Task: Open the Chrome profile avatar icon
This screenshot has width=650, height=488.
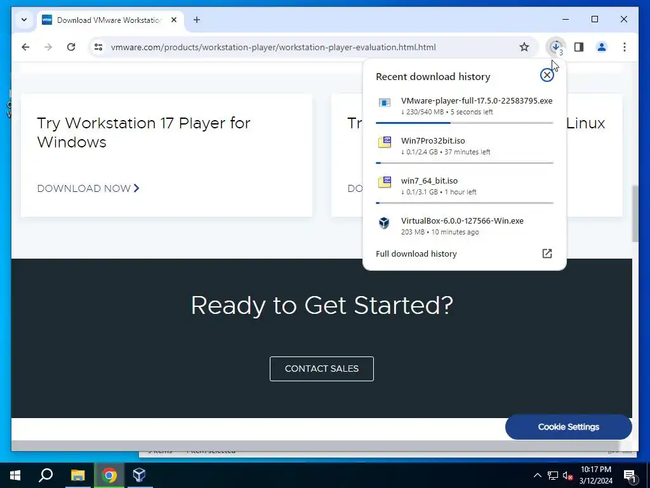Action: (x=602, y=47)
